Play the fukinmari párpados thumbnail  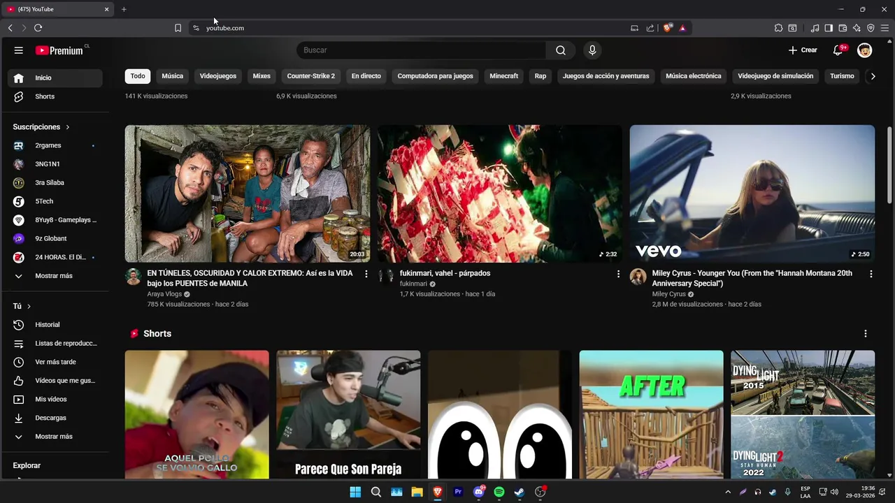500,194
